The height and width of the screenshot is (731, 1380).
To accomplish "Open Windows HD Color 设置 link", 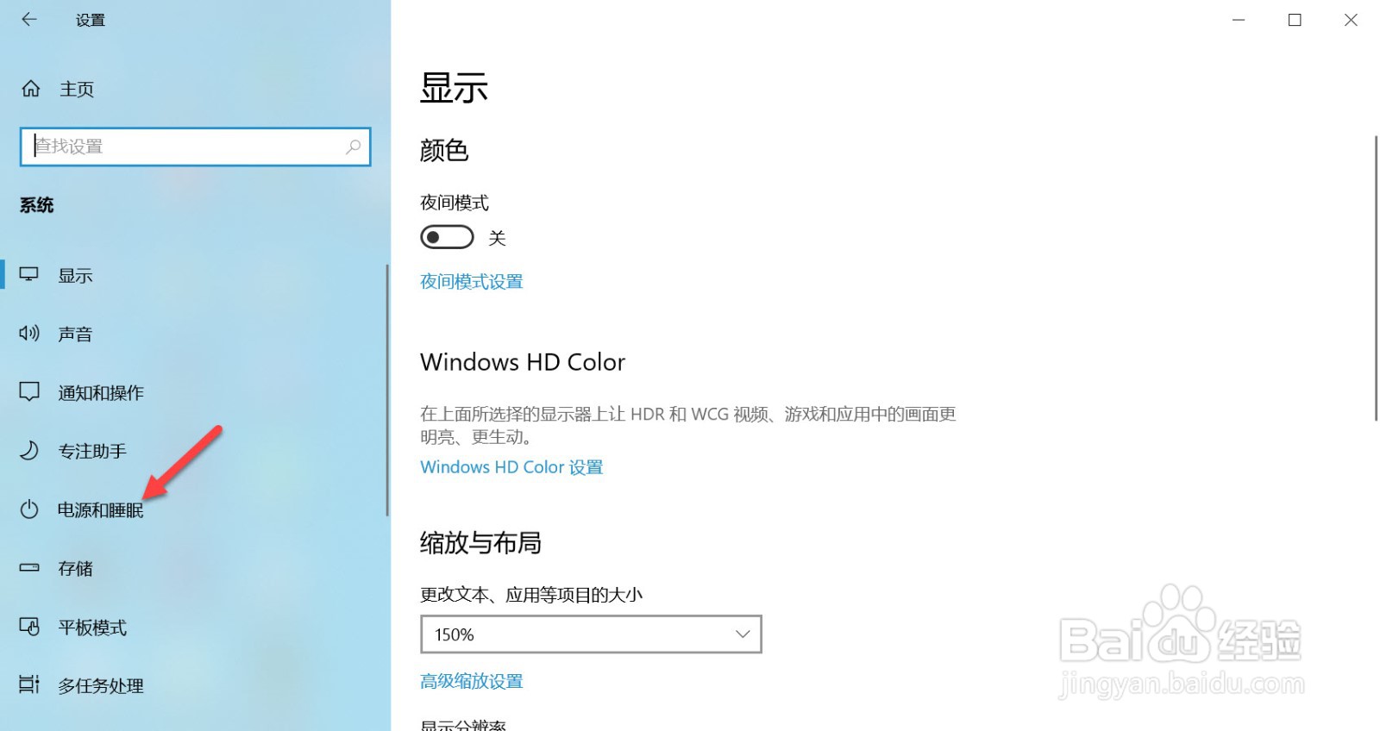I will tap(511, 467).
